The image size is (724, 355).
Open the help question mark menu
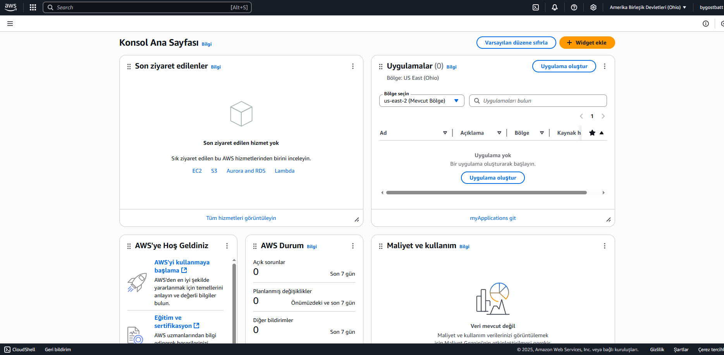(x=574, y=7)
